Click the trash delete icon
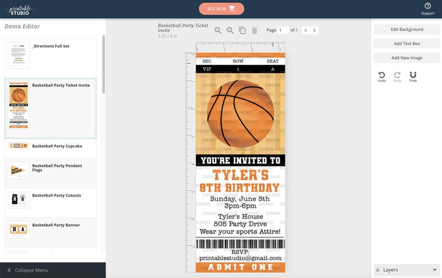The image size is (442, 278). coord(254,30)
